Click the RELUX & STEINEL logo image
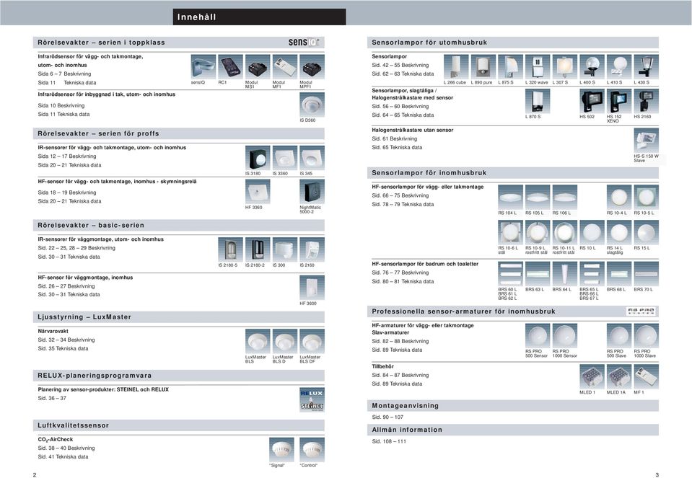 pos(312,400)
